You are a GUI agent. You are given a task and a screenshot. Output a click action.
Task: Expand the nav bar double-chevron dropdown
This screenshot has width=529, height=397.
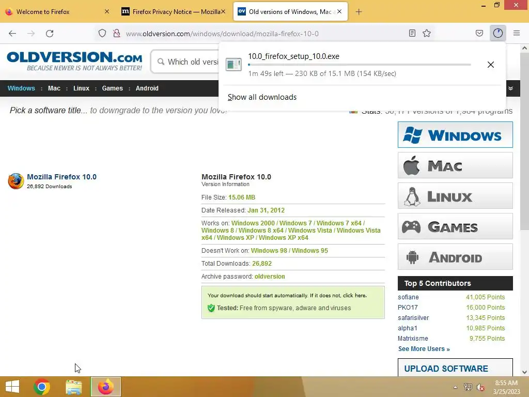511,88
